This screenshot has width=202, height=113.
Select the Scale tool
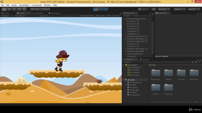[19, 9]
